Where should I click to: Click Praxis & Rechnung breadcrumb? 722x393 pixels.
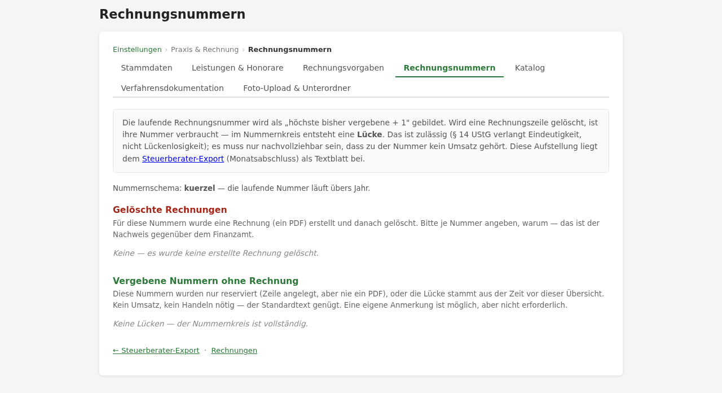[205, 50]
